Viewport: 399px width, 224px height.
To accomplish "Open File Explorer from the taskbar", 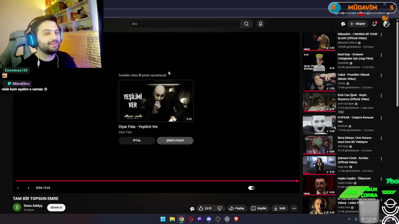I will pos(172,219).
